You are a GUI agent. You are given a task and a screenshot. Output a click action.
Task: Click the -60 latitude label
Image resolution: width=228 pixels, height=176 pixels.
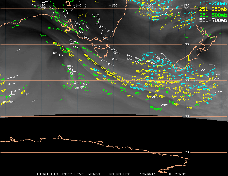186,116
